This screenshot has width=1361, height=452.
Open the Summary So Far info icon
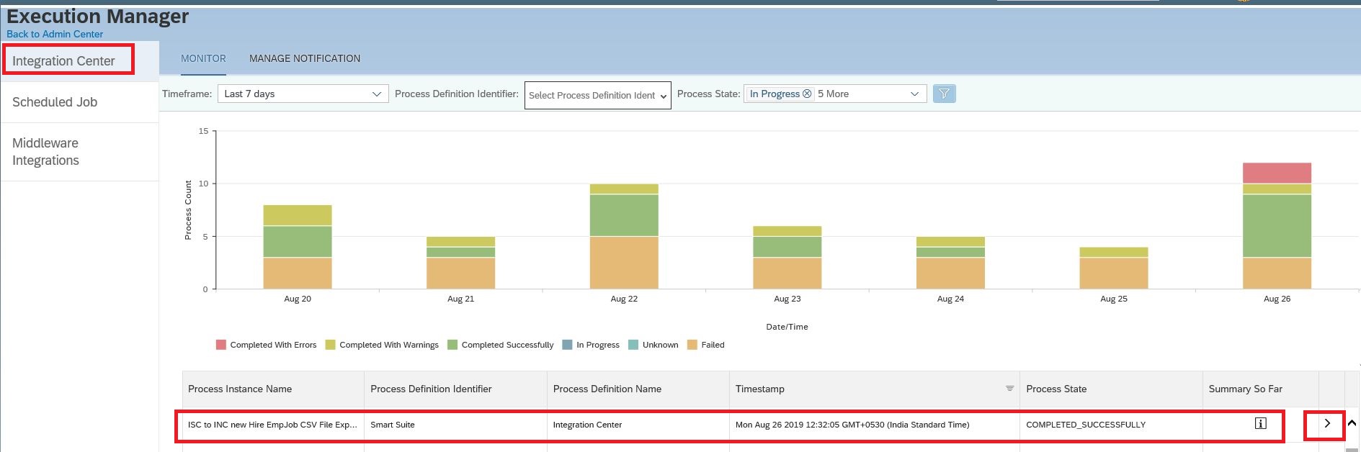click(1260, 423)
